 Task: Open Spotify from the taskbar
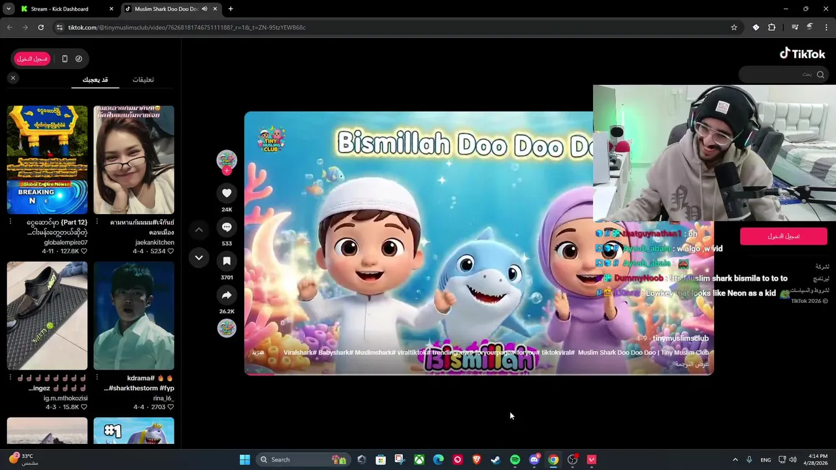(515, 460)
